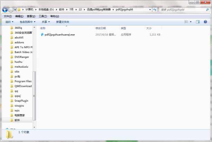Image resolution: width=212 pixels, height=142 pixels.
Task: Select the file pdf2jpgzhuanhuanqi.exe
Action: pos(60,35)
